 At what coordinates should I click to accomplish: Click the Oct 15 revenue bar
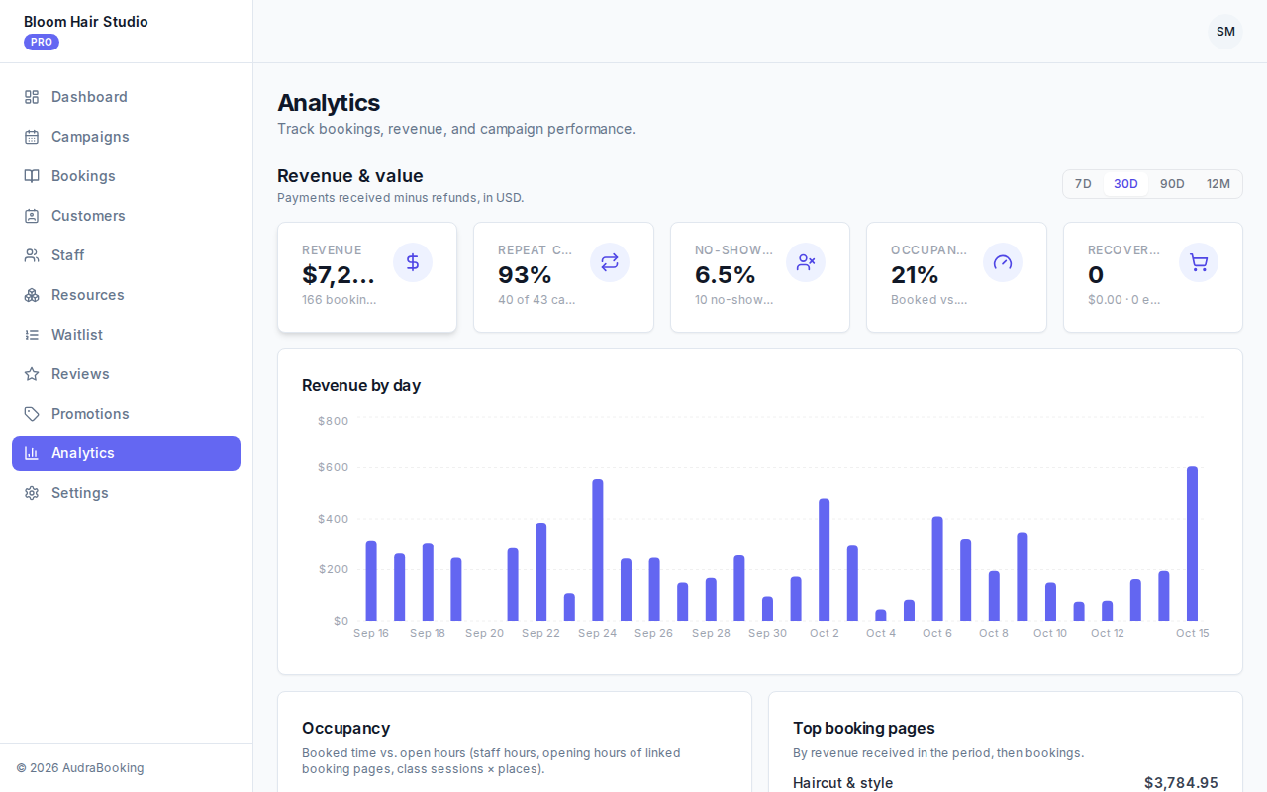[x=1192, y=544]
